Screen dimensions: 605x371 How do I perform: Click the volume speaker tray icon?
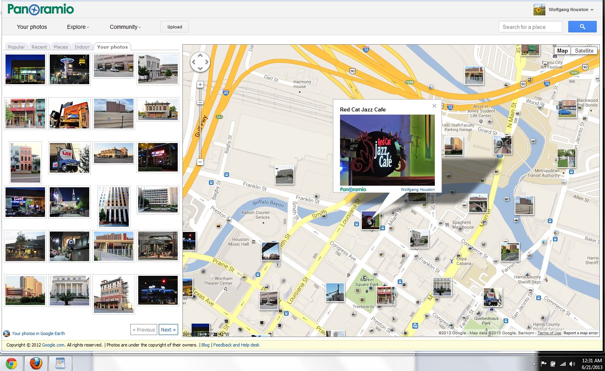572,364
